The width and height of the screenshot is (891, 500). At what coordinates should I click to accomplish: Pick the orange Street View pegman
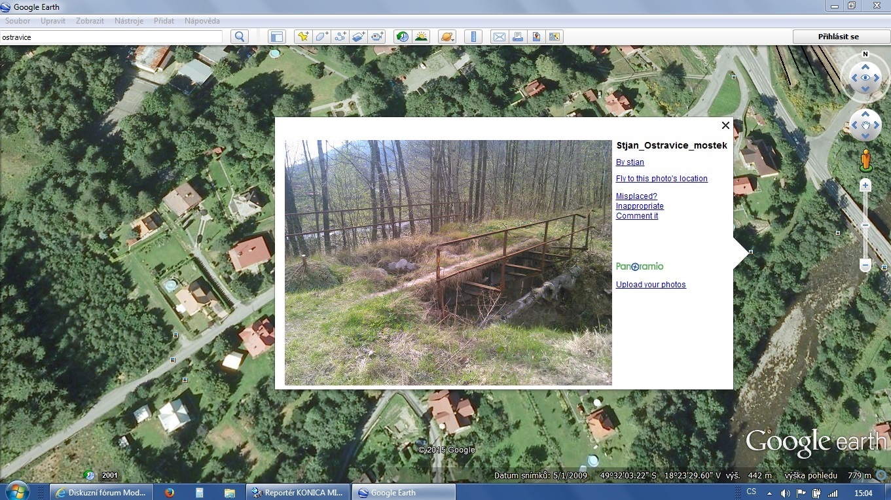click(865, 160)
